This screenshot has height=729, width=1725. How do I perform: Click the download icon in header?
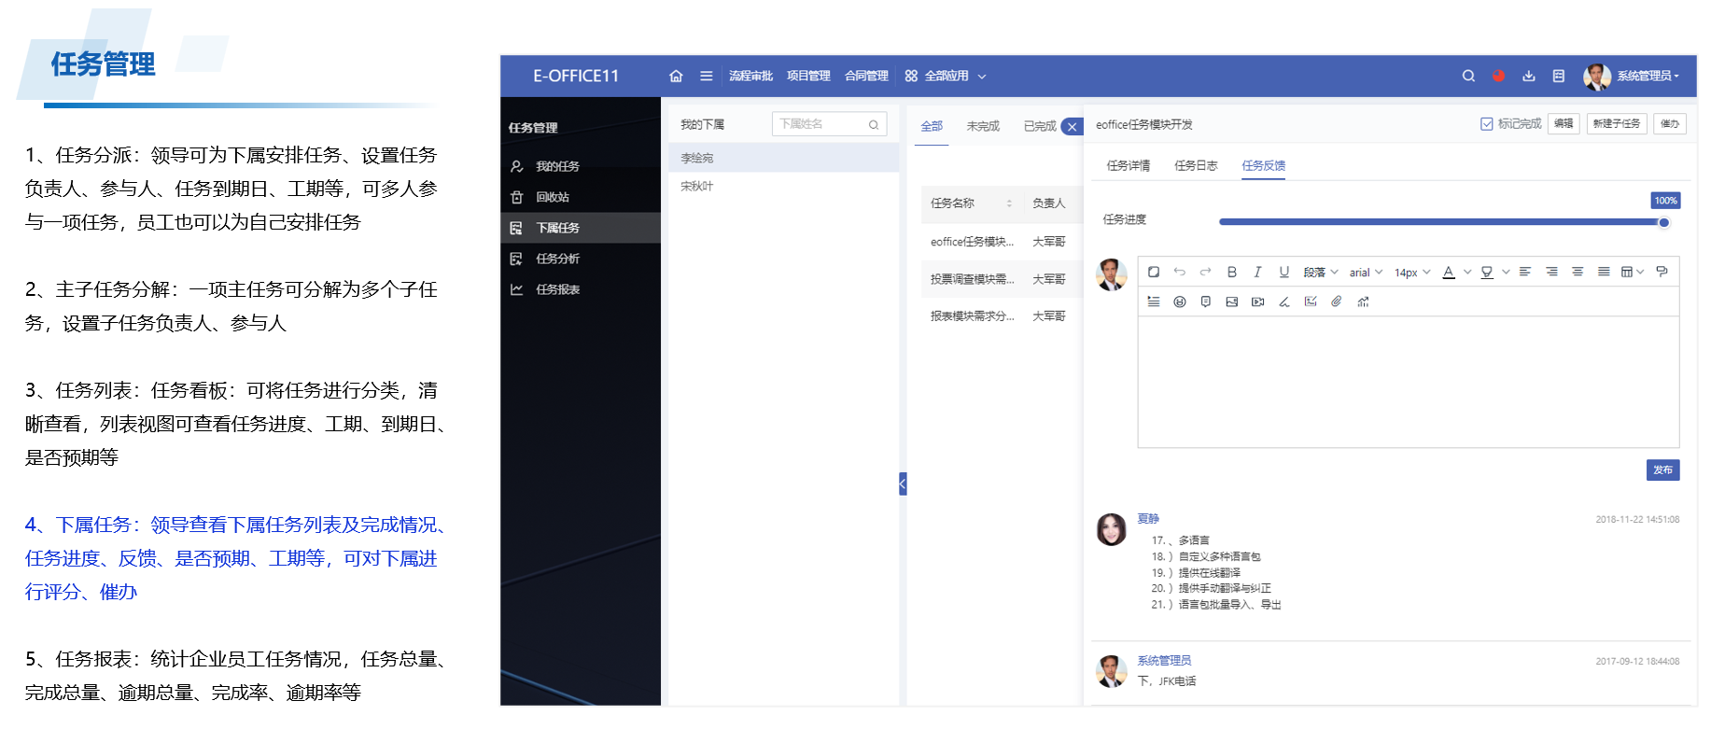tap(1529, 77)
